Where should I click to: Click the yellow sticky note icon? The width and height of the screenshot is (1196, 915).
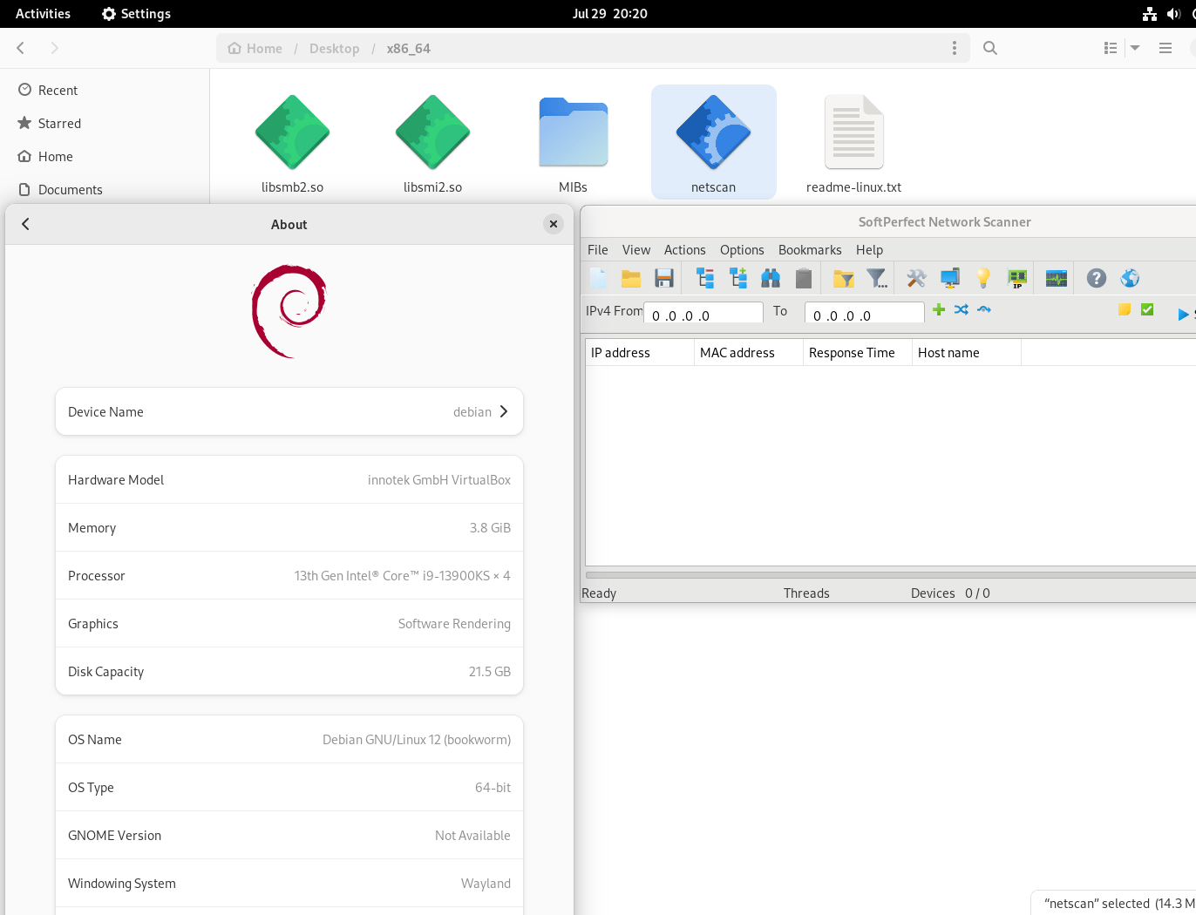coord(1125,309)
